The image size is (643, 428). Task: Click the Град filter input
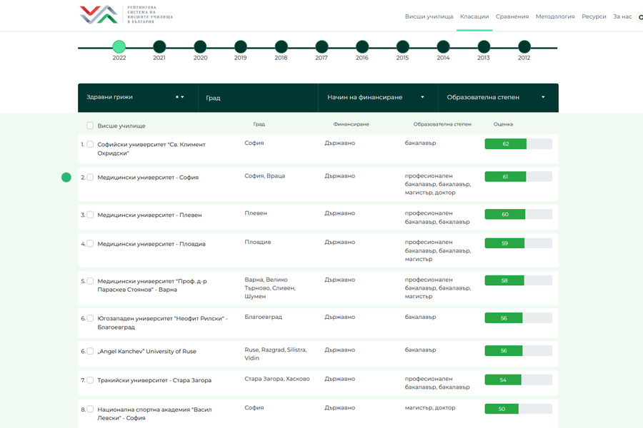pyautogui.click(x=258, y=98)
